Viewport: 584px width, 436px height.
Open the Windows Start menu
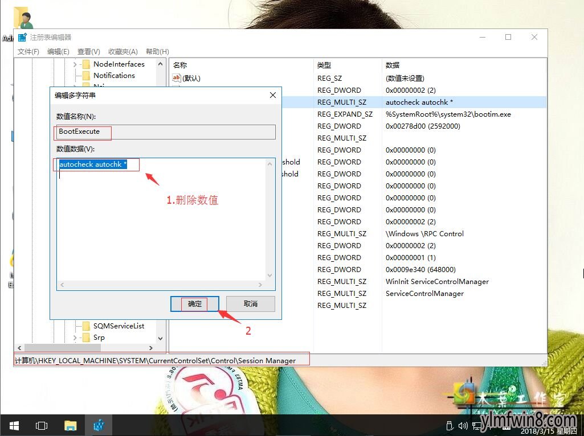pos(14,425)
